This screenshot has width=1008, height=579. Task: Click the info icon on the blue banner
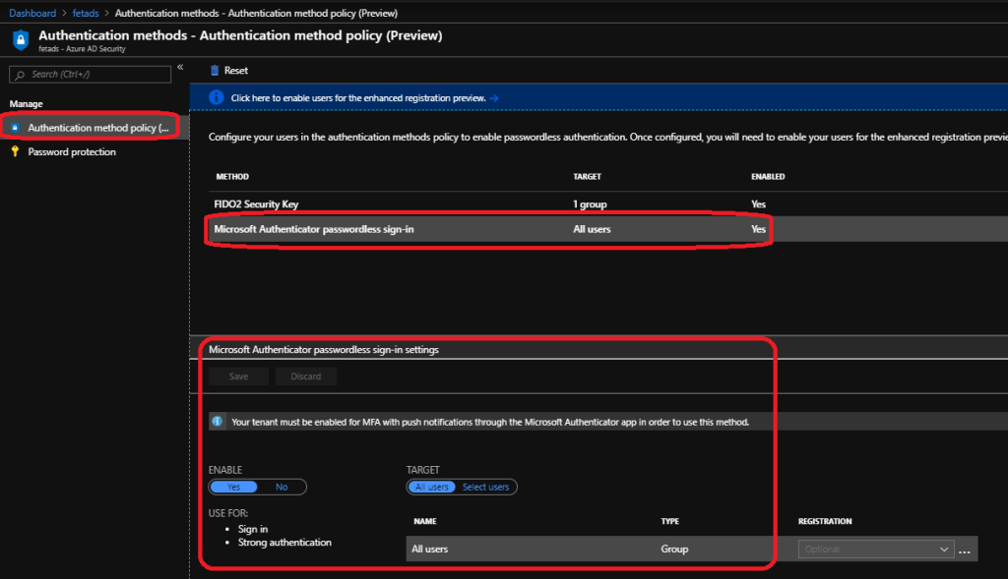tap(216, 96)
